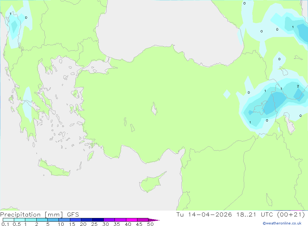Viewport: 308px width, 226px height.
Task: Click the "40" legend scale label
Action: click(x=128, y=224)
